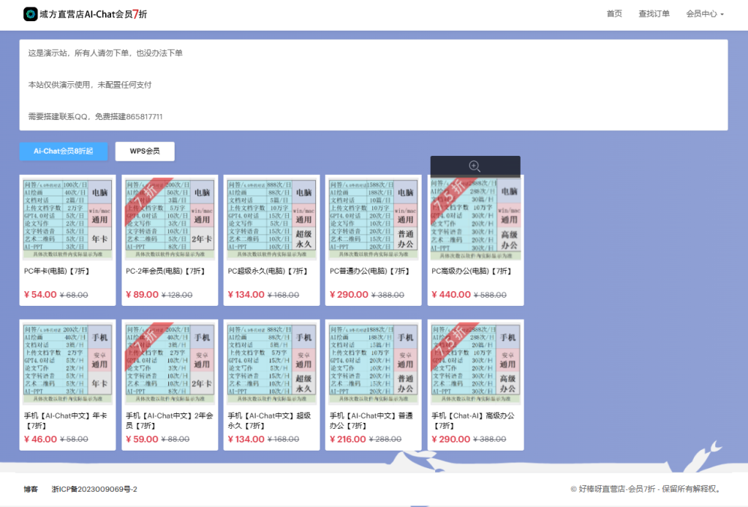Click product title 手机【AI-Chat中文】普通办公【7折】
The width and height of the screenshot is (748, 507).
371,421
